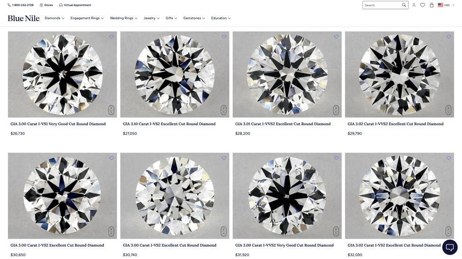The image size is (462, 259).
Task: Open the live chat bubble
Action: click(x=450, y=247)
